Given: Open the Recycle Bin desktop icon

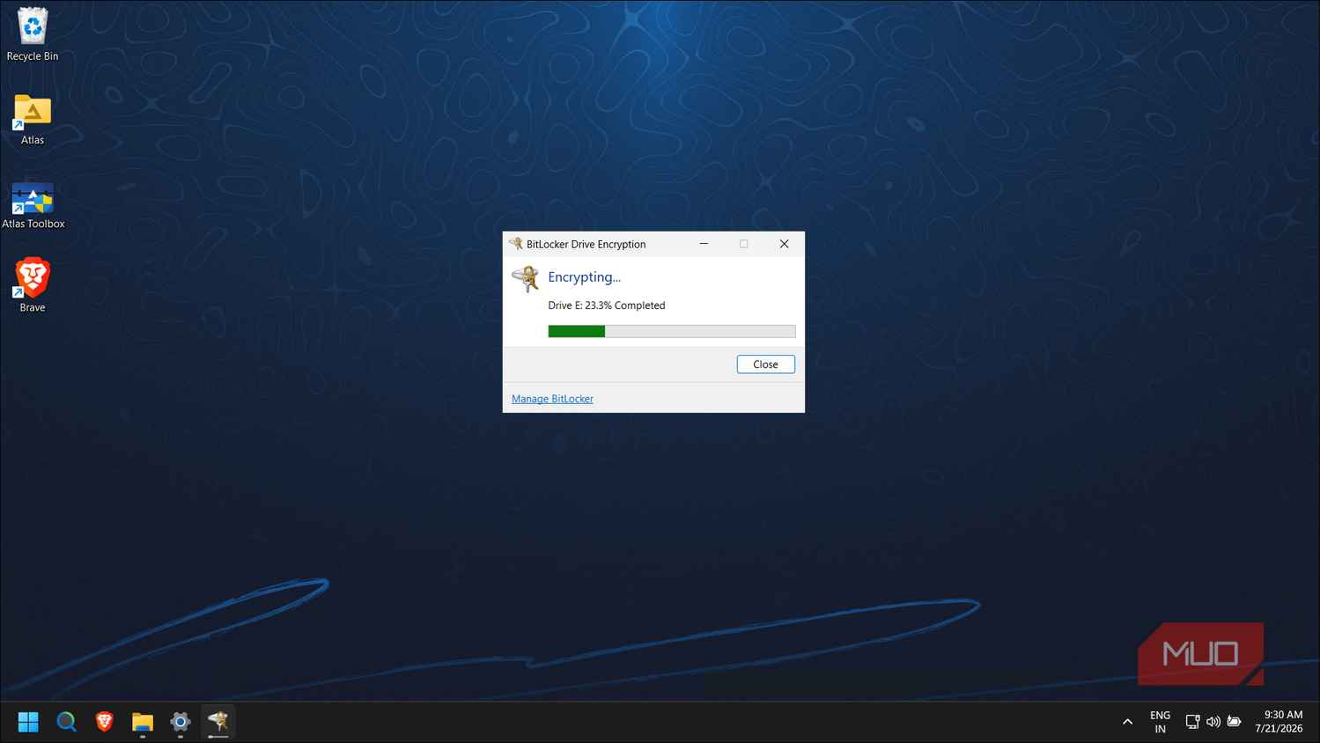Looking at the screenshot, I should (x=33, y=34).
